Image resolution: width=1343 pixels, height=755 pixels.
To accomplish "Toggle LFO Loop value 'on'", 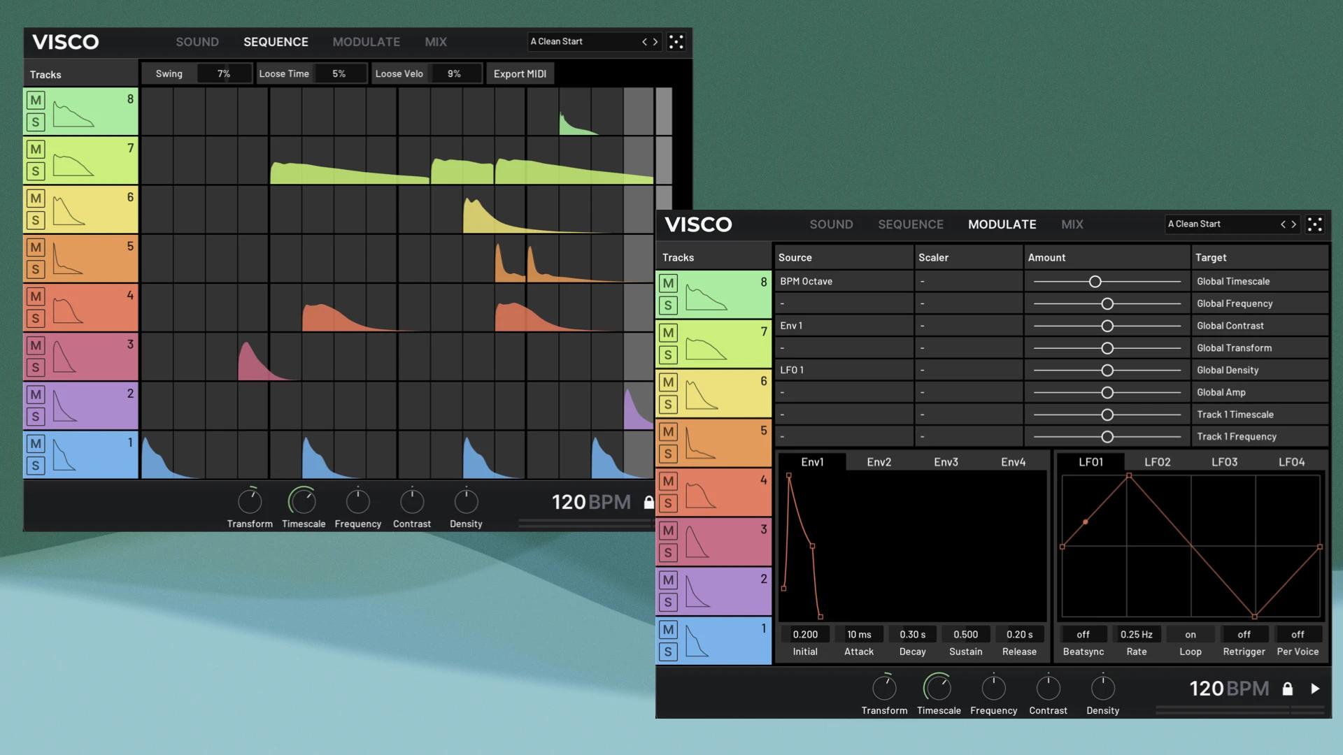I will point(1191,635).
